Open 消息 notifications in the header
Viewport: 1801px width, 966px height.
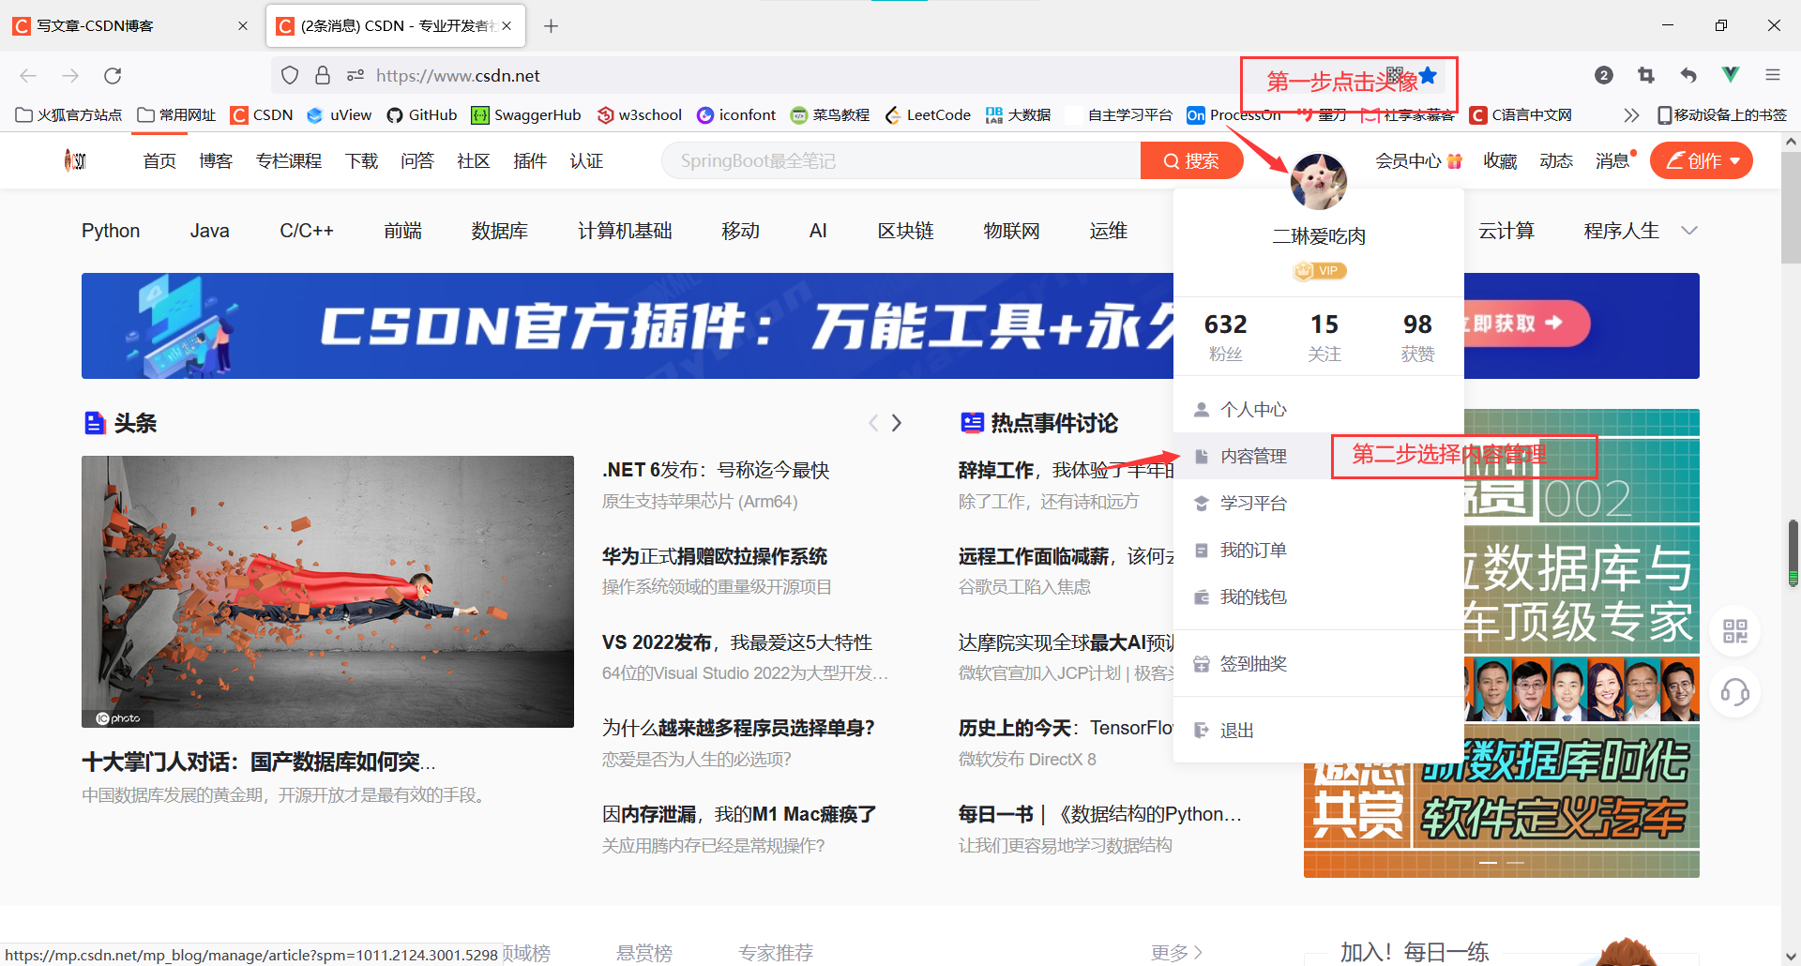coord(1613,160)
